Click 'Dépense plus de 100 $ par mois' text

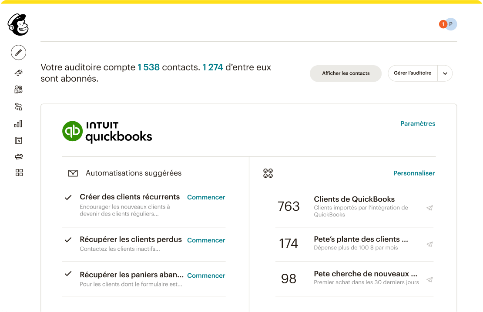[356, 248]
